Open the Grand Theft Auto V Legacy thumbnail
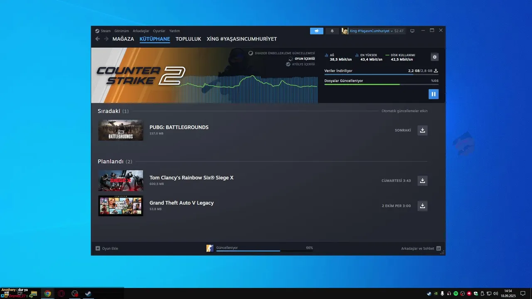The height and width of the screenshot is (299, 532). tap(121, 206)
